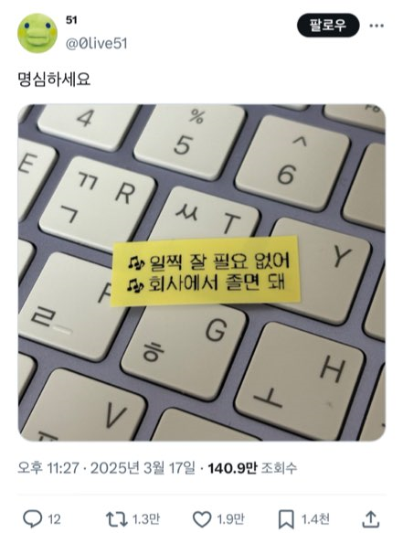The width and height of the screenshot is (403, 533).
Task: Click the yellow label sticker in photo
Action: pyautogui.click(x=206, y=271)
